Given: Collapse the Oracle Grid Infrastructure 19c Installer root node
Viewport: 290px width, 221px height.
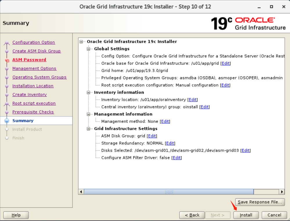Looking at the screenshot, I should click(x=81, y=42).
